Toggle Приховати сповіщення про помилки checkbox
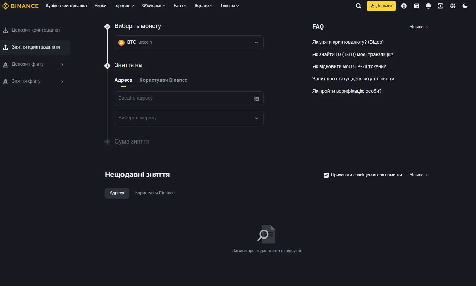Screen dimensions: 476x286 pos(326,175)
